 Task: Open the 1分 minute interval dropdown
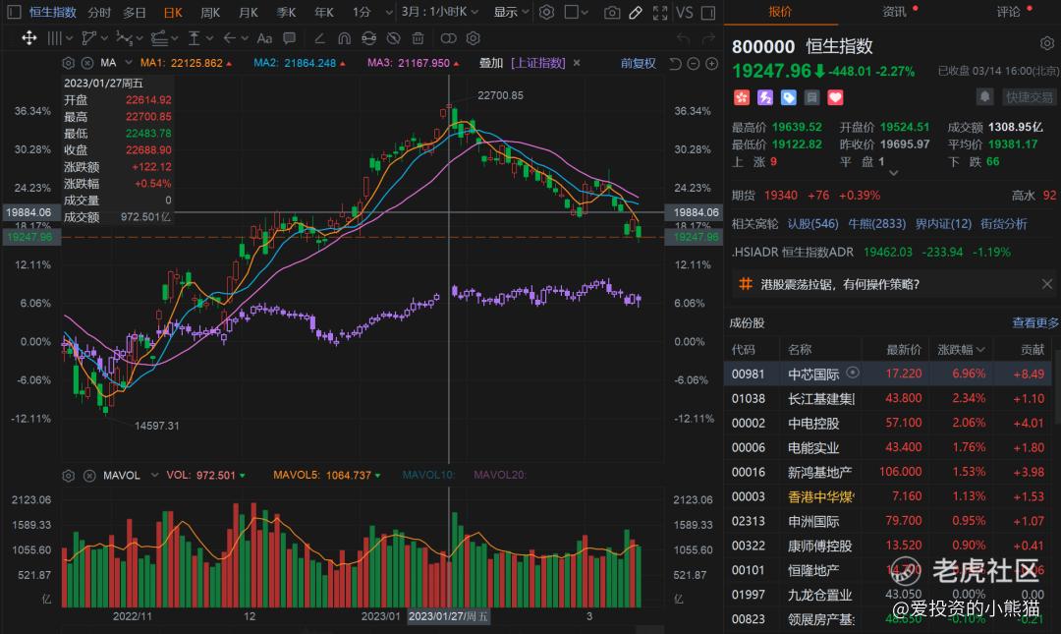[x=388, y=12]
